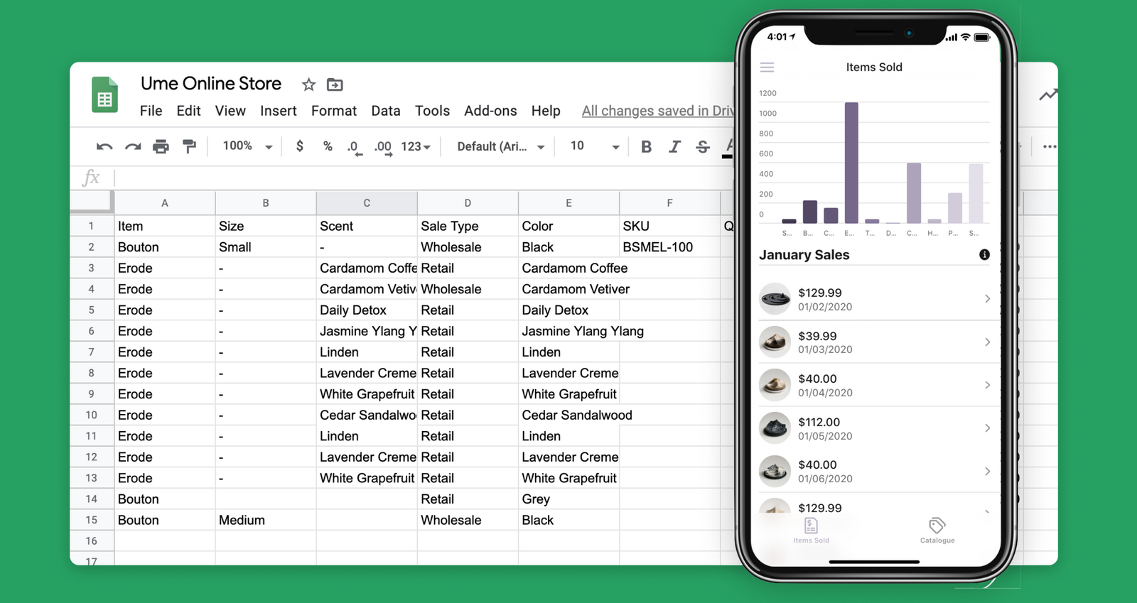Image resolution: width=1137 pixels, height=603 pixels.
Task: Open the Default (Ari... font dropdown
Action: [501, 146]
